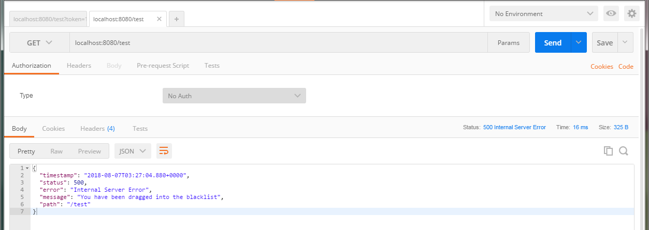Open manage environments gear icon
The image size is (649, 230).
[x=631, y=14]
